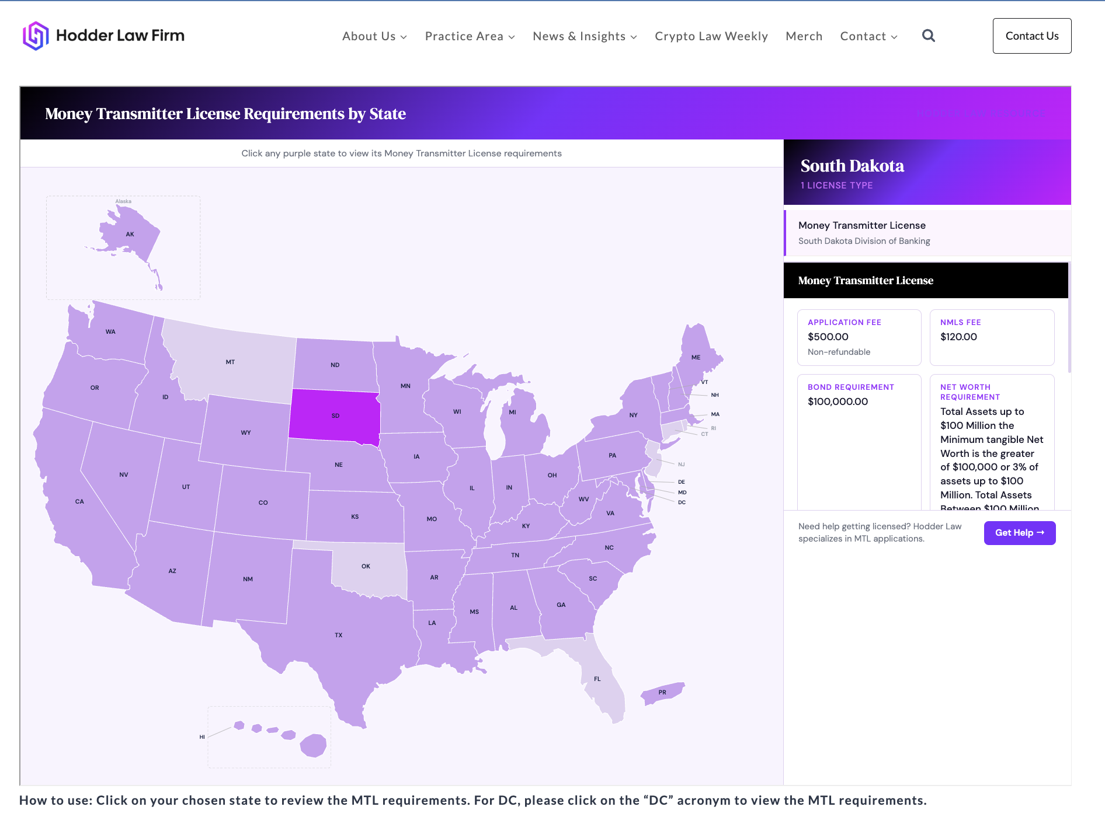
Task: Select Georgia on the map
Action: tap(561, 605)
